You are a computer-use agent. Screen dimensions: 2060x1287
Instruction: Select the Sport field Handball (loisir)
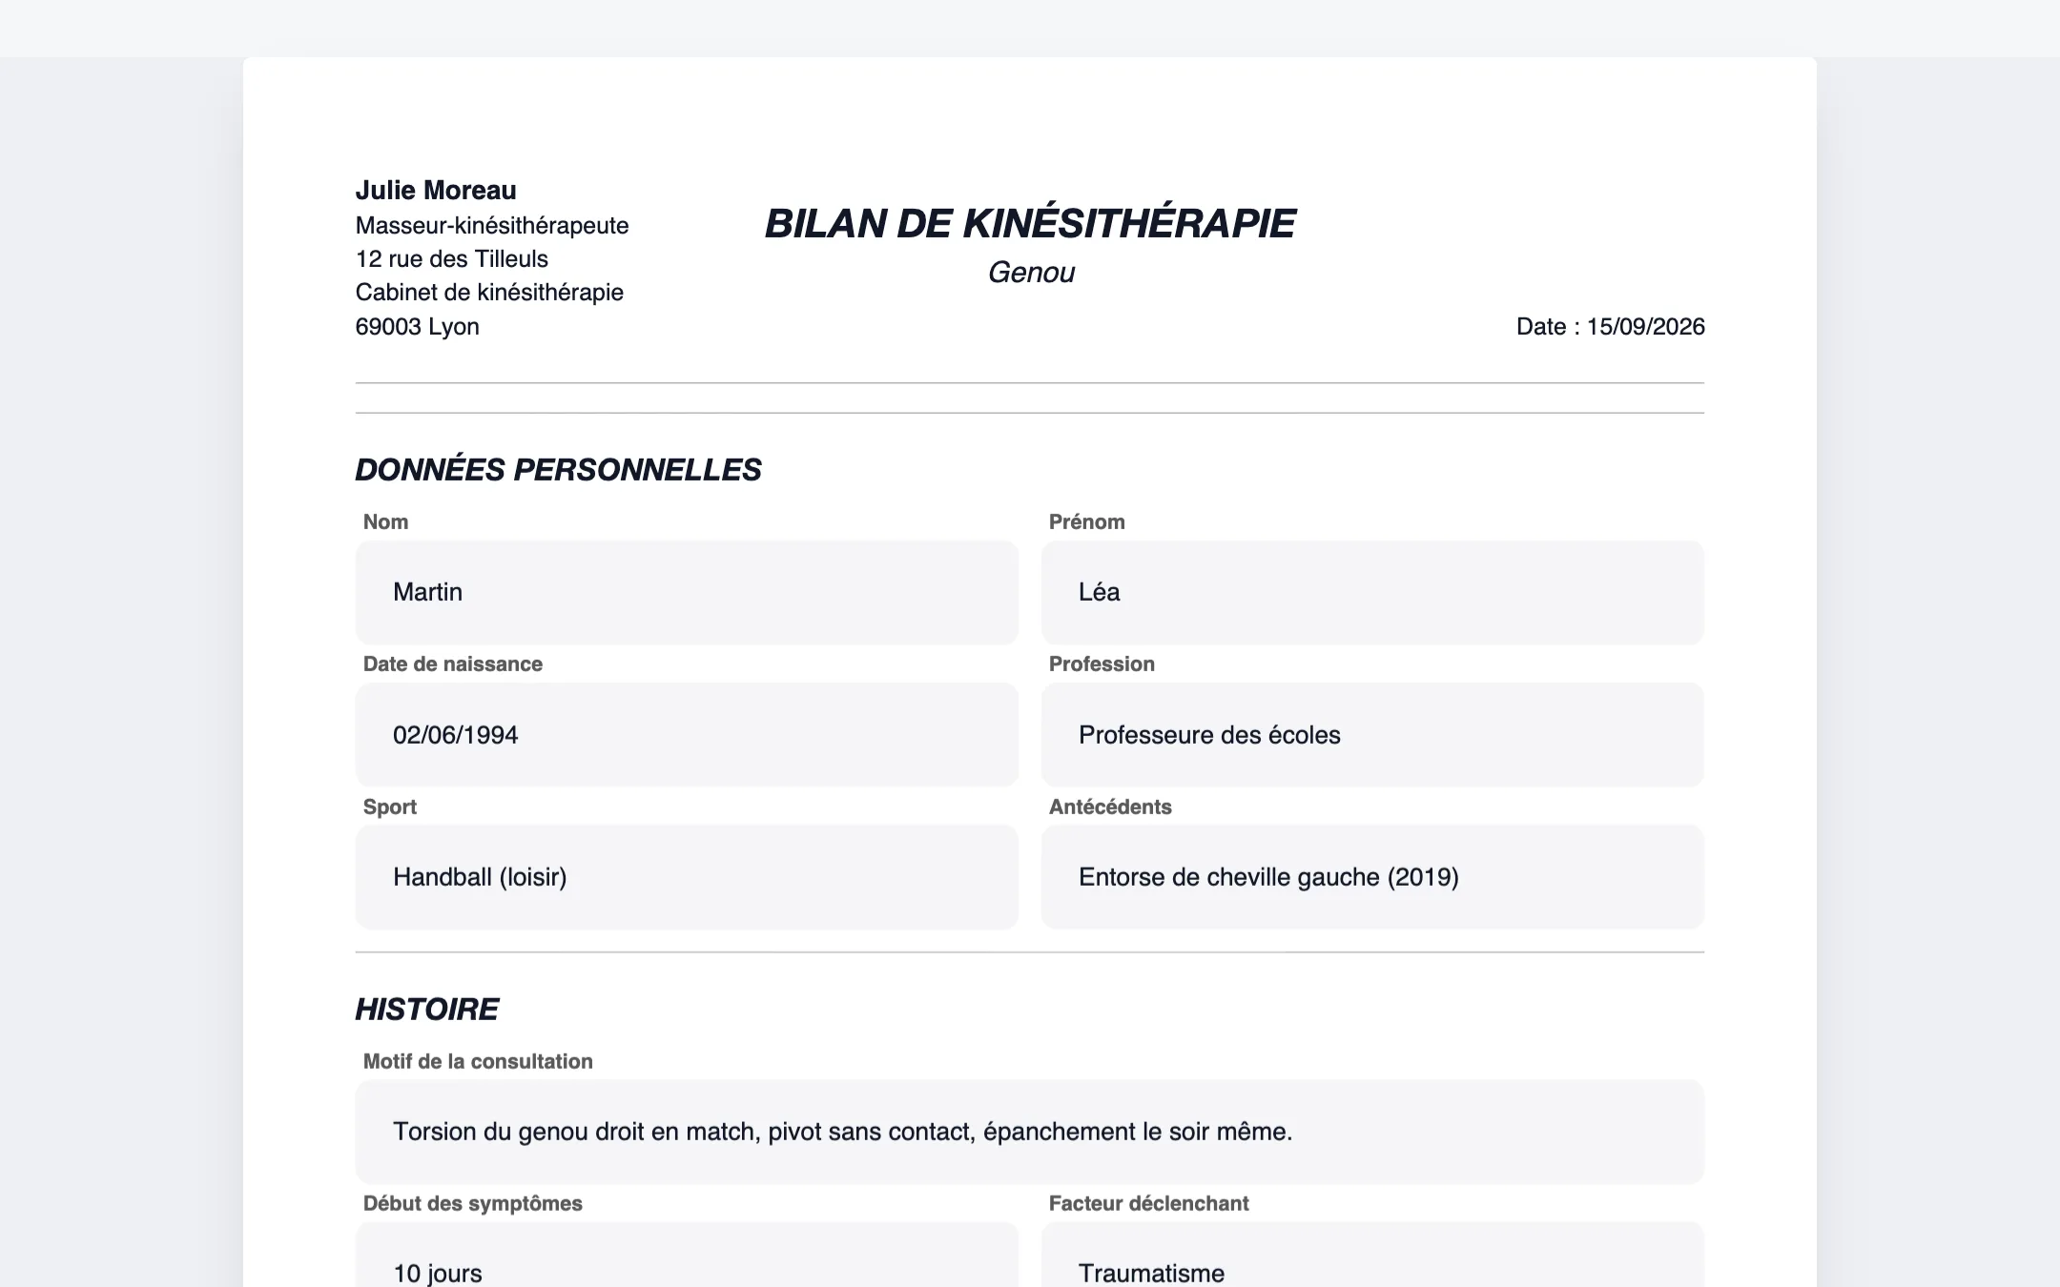pos(687,877)
